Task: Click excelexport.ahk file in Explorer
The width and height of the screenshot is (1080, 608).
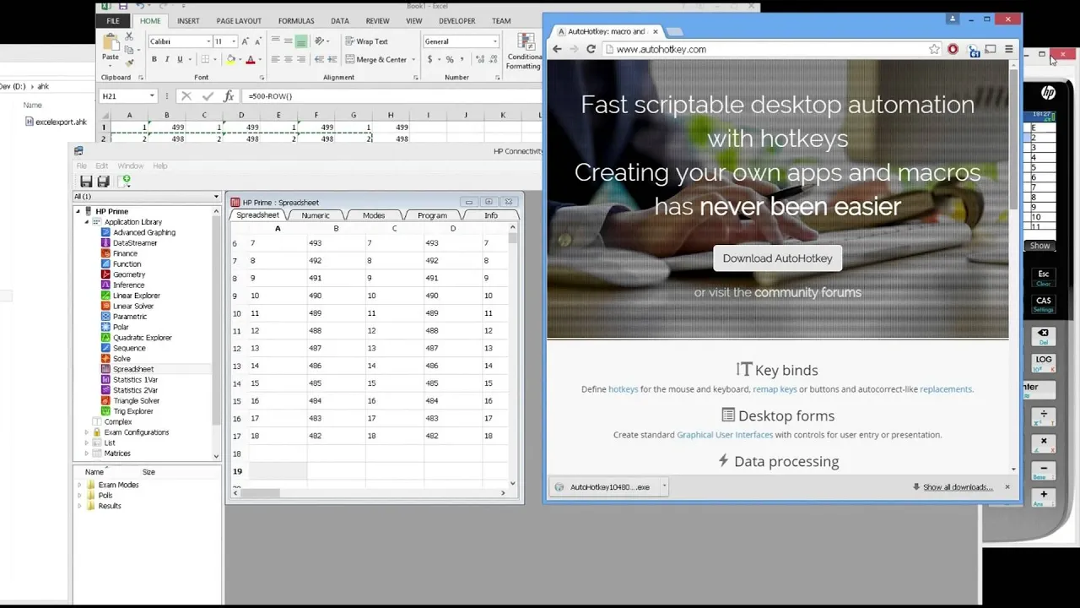Action: coord(56,122)
